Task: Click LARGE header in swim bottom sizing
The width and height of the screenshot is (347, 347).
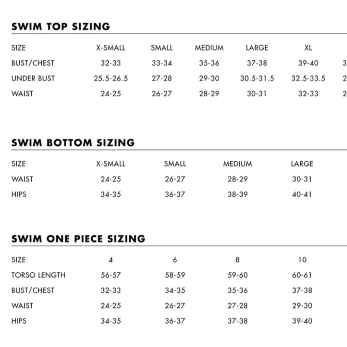Action: pos(302,164)
